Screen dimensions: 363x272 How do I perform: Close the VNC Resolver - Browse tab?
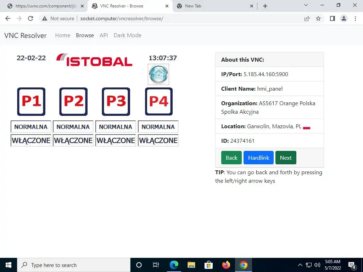point(167,6)
